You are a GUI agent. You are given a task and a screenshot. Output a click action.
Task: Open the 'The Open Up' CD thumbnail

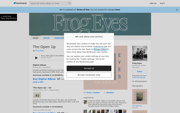click(37, 95)
